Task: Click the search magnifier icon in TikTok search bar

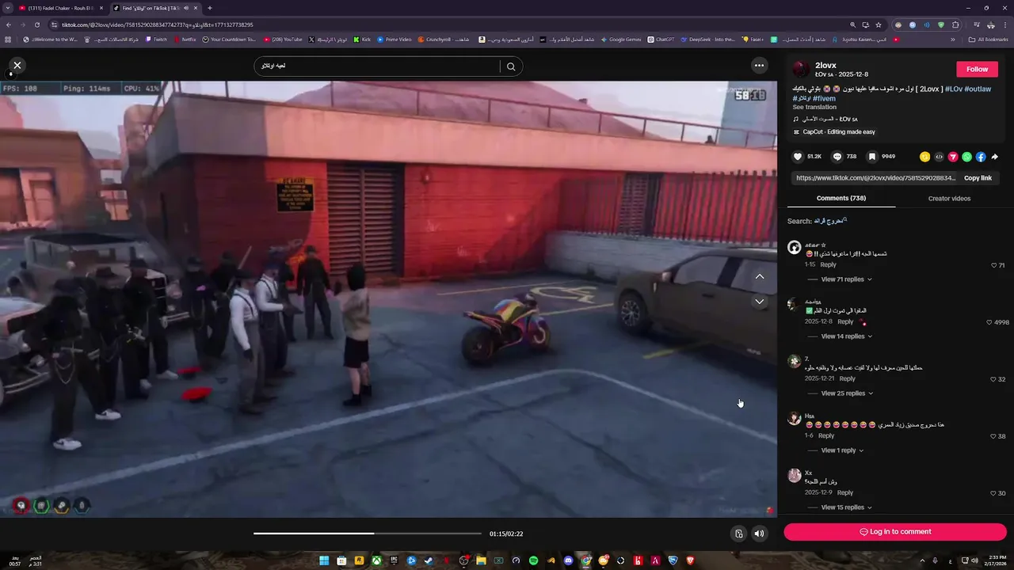Action: tap(511, 66)
